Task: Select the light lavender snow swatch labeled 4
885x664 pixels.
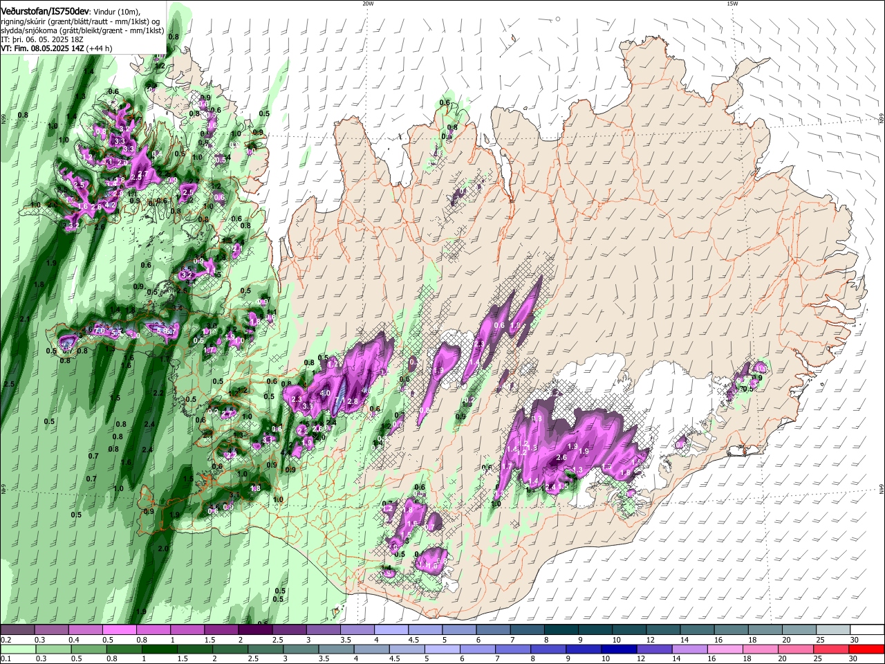Action: click(391, 630)
